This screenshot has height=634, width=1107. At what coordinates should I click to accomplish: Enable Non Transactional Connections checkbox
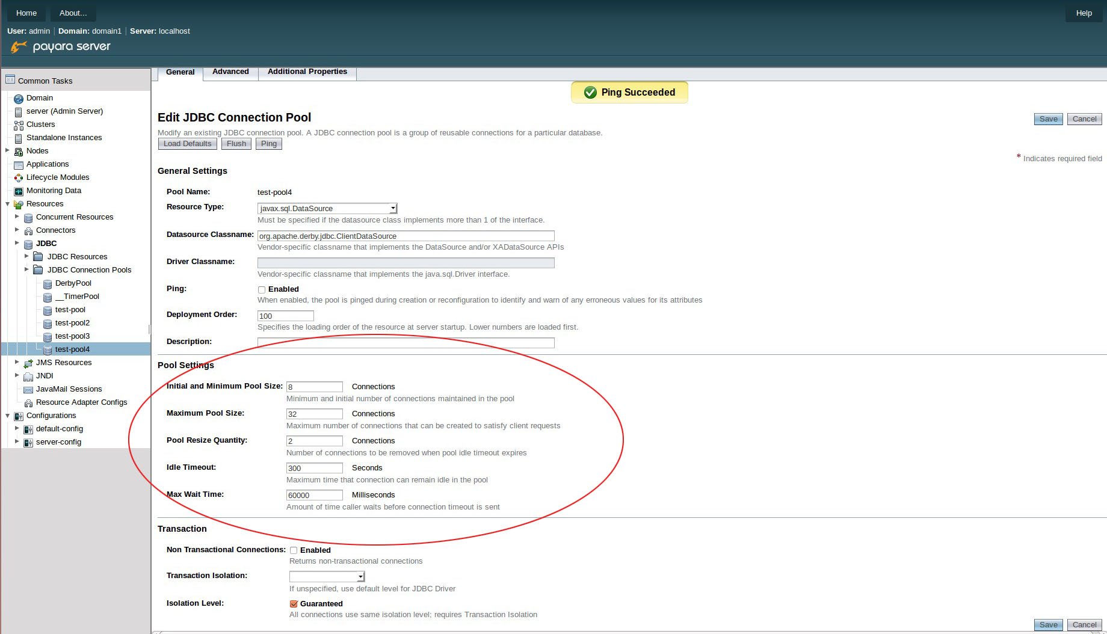294,550
